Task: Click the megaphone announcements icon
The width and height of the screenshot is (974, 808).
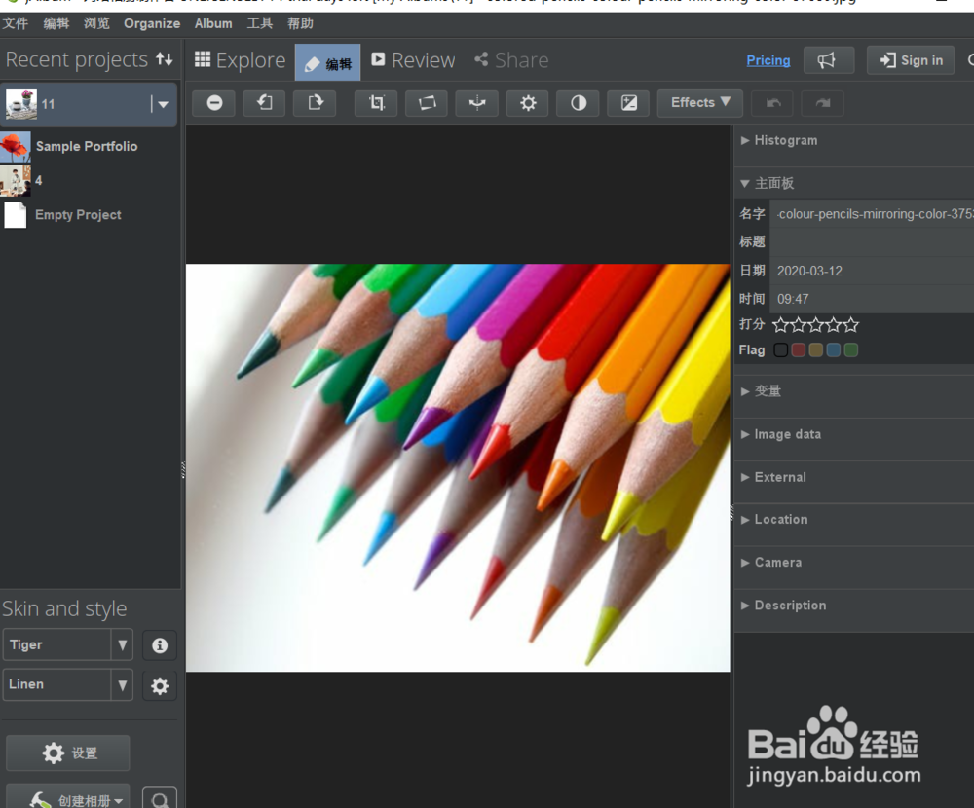Action: [829, 60]
